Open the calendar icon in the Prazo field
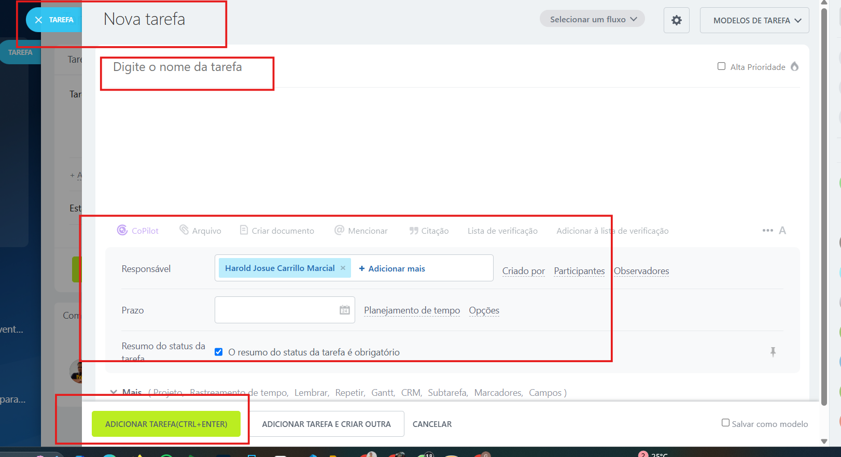The width and height of the screenshot is (841, 457). 345,310
